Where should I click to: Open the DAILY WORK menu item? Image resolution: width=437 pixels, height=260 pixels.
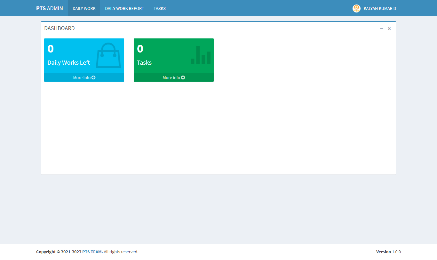(x=84, y=9)
